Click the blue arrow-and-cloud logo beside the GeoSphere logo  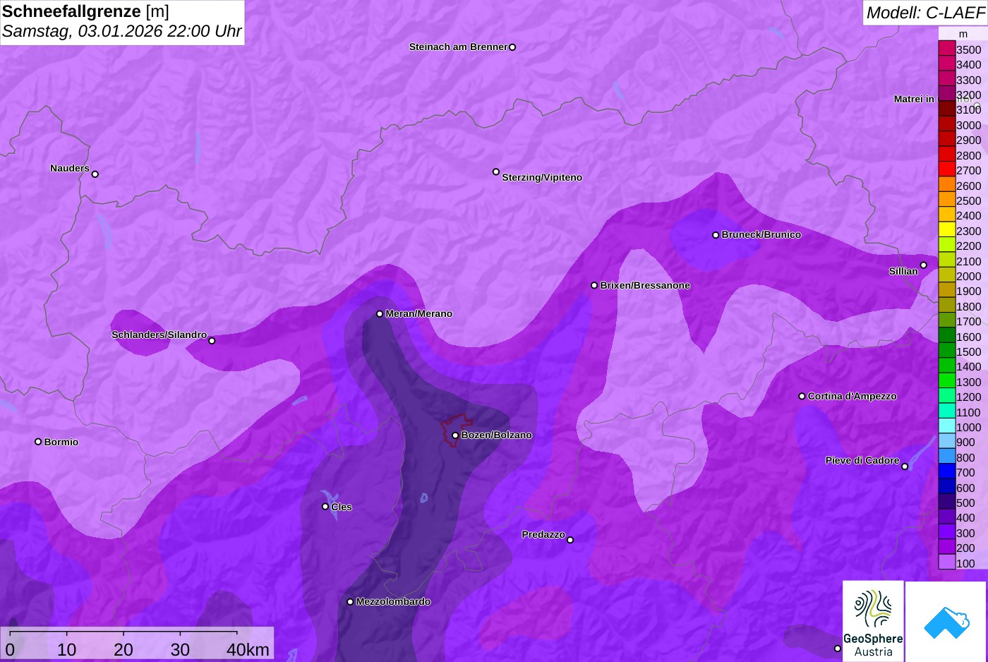click(x=946, y=621)
